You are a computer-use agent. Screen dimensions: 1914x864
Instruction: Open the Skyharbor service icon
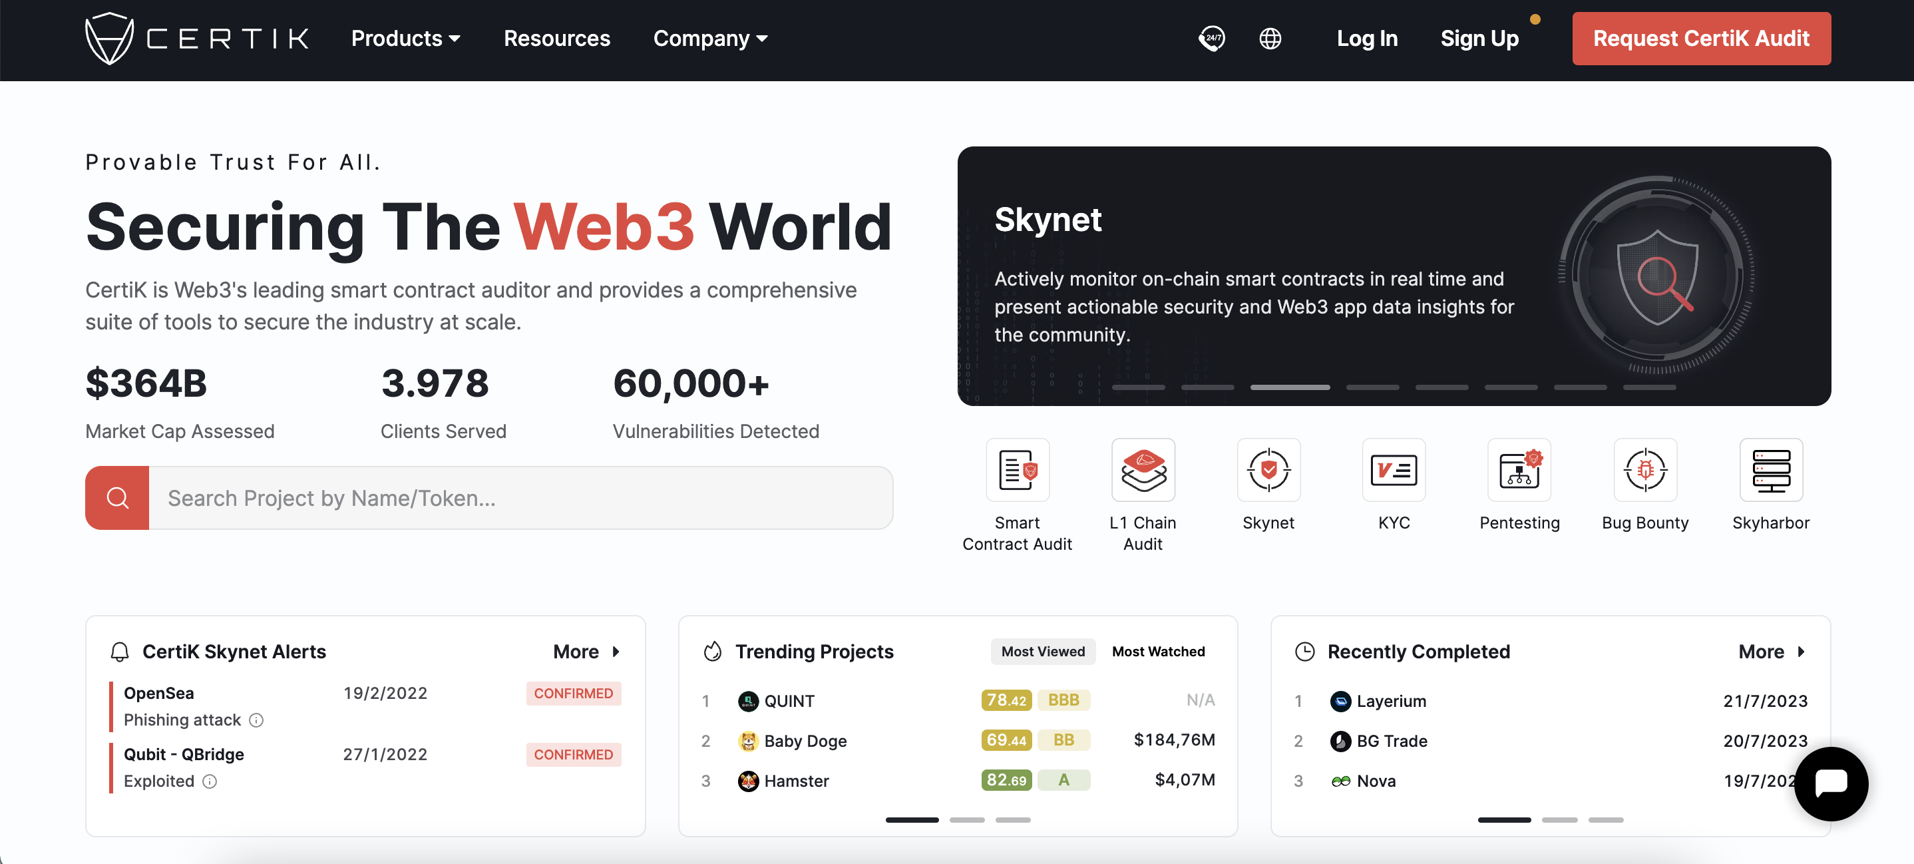(1771, 470)
